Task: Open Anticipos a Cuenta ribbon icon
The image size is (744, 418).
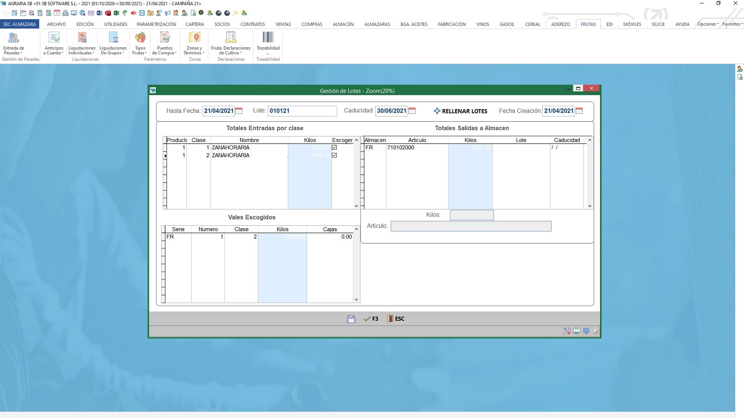Action: coord(54,38)
